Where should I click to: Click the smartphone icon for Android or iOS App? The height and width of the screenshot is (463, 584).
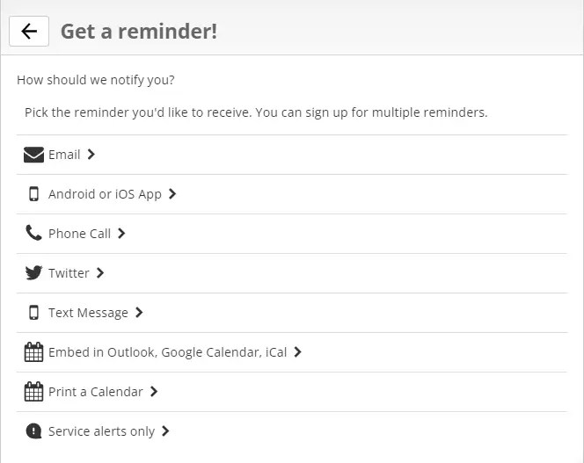click(x=33, y=194)
